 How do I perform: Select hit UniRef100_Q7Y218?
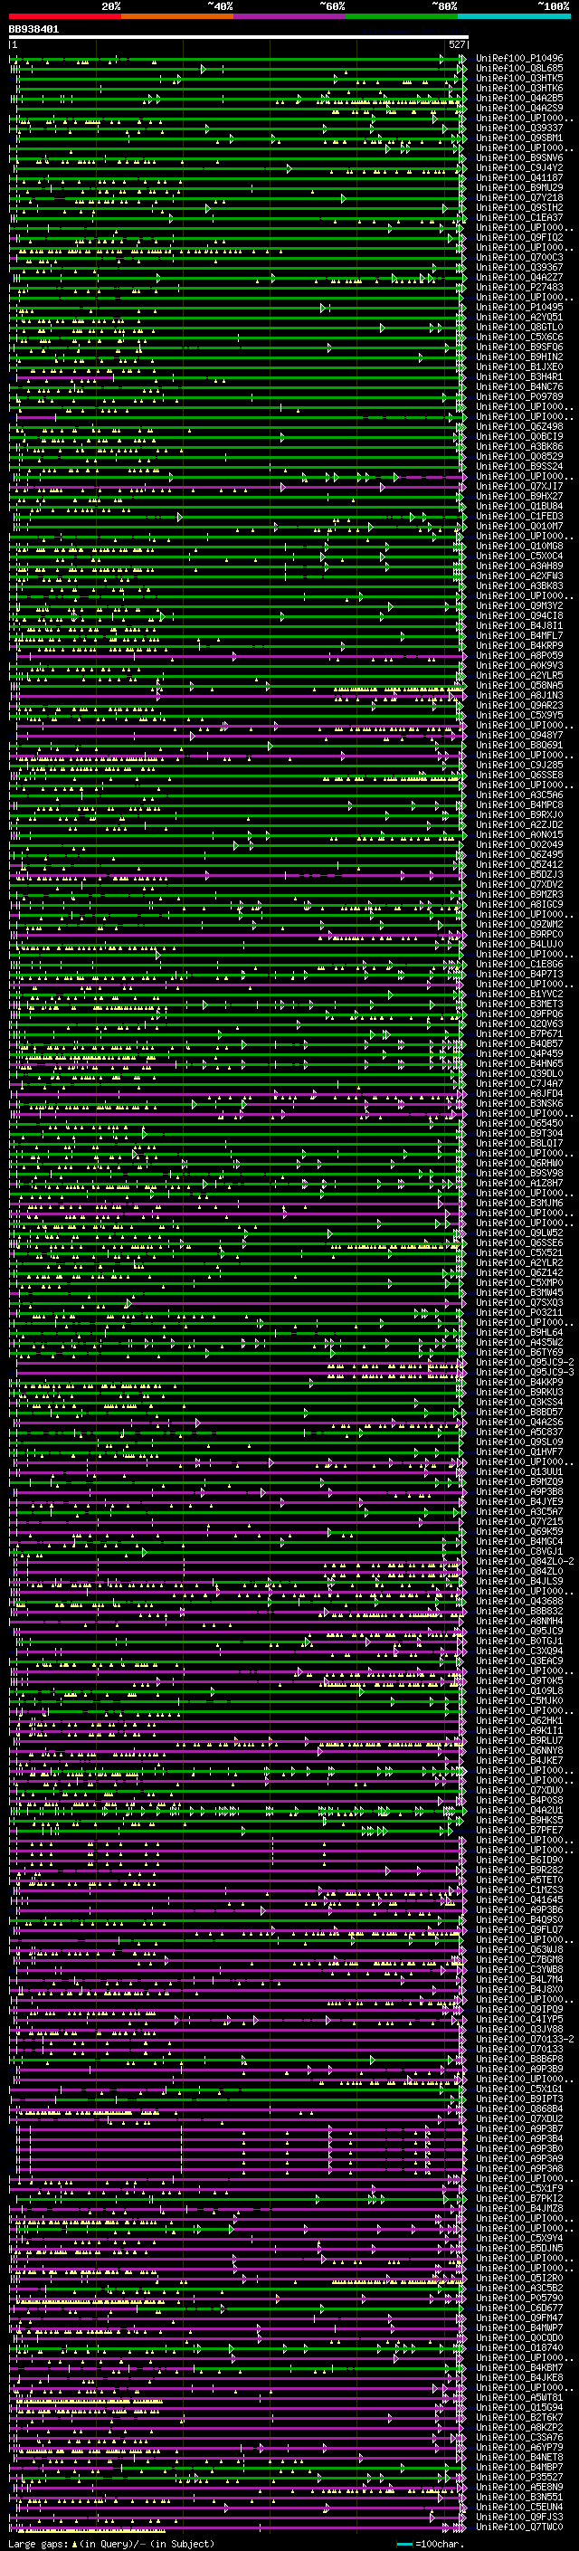(x=519, y=198)
